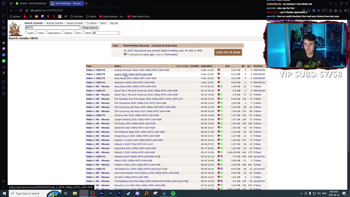
Task: Open the TV shows section
Action: click(x=92, y=23)
